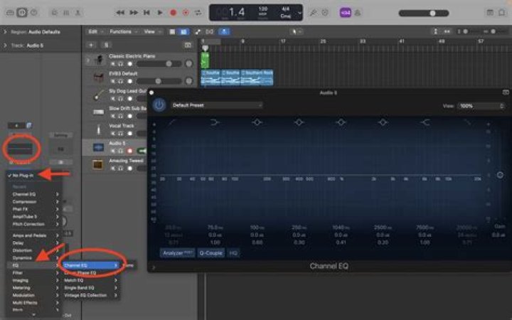Solo the Classic Electric Piano track
Image resolution: width=512 pixels, height=320 pixels.
point(121,64)
